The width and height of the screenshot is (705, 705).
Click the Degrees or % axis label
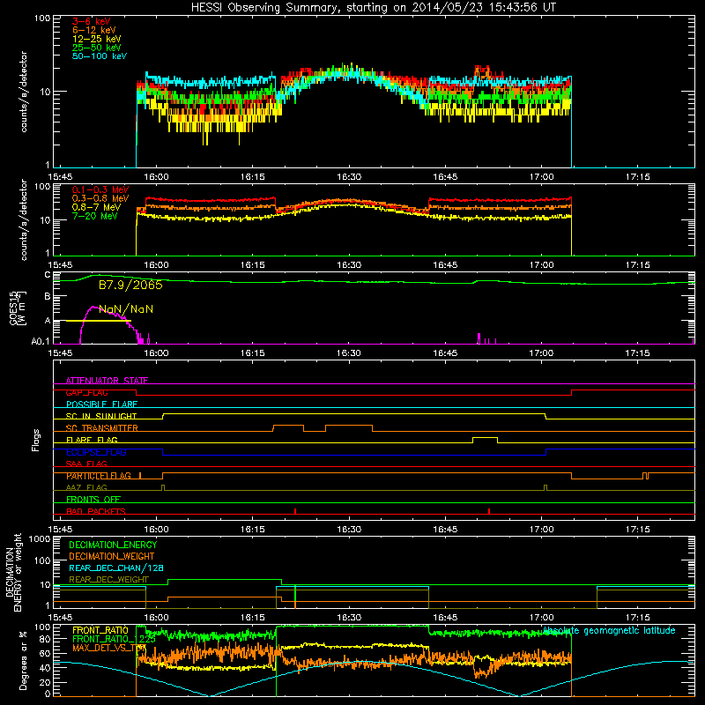[x=23, y=661]
